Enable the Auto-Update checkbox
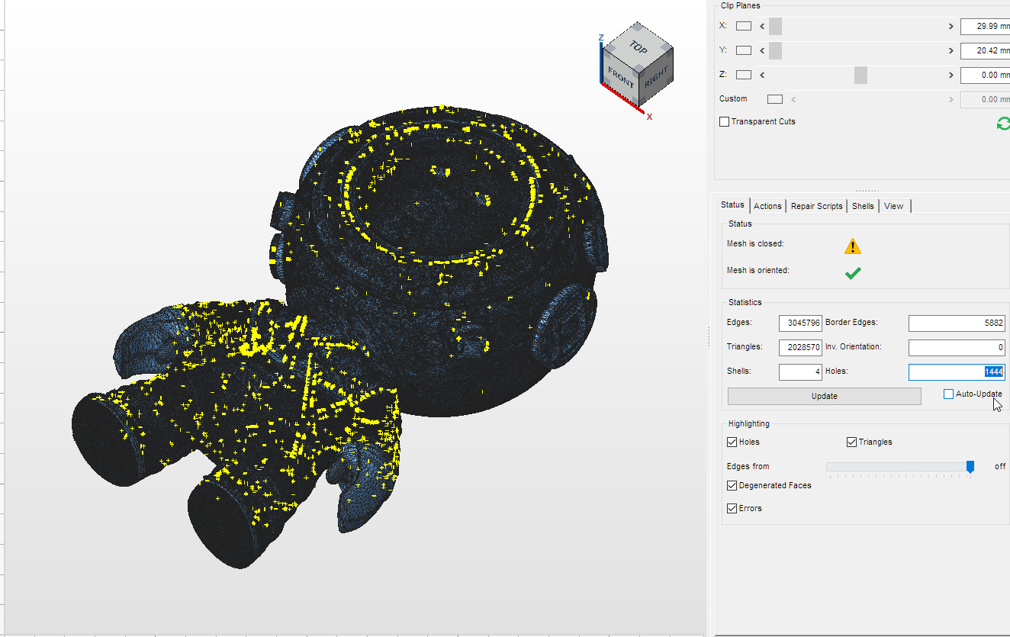The height and width of the screenshot is (637, 1010). 948,394
